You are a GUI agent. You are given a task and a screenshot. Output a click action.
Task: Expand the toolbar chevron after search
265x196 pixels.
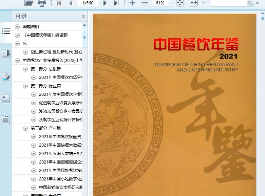258,3
